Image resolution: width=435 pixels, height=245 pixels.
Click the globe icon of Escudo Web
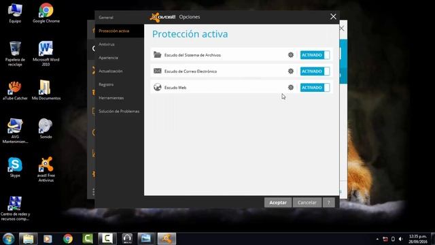[x=157, y=87]
